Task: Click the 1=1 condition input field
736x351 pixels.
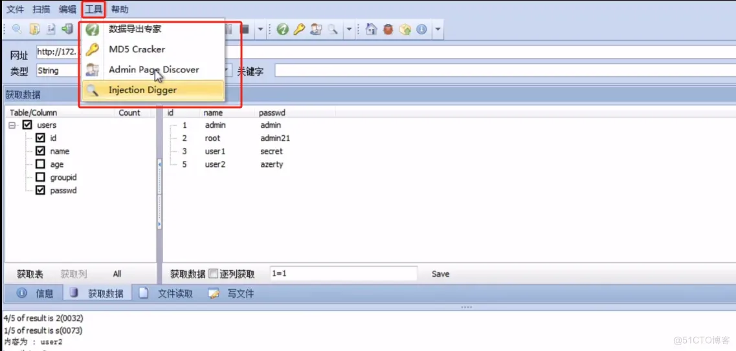Action: 343,273
